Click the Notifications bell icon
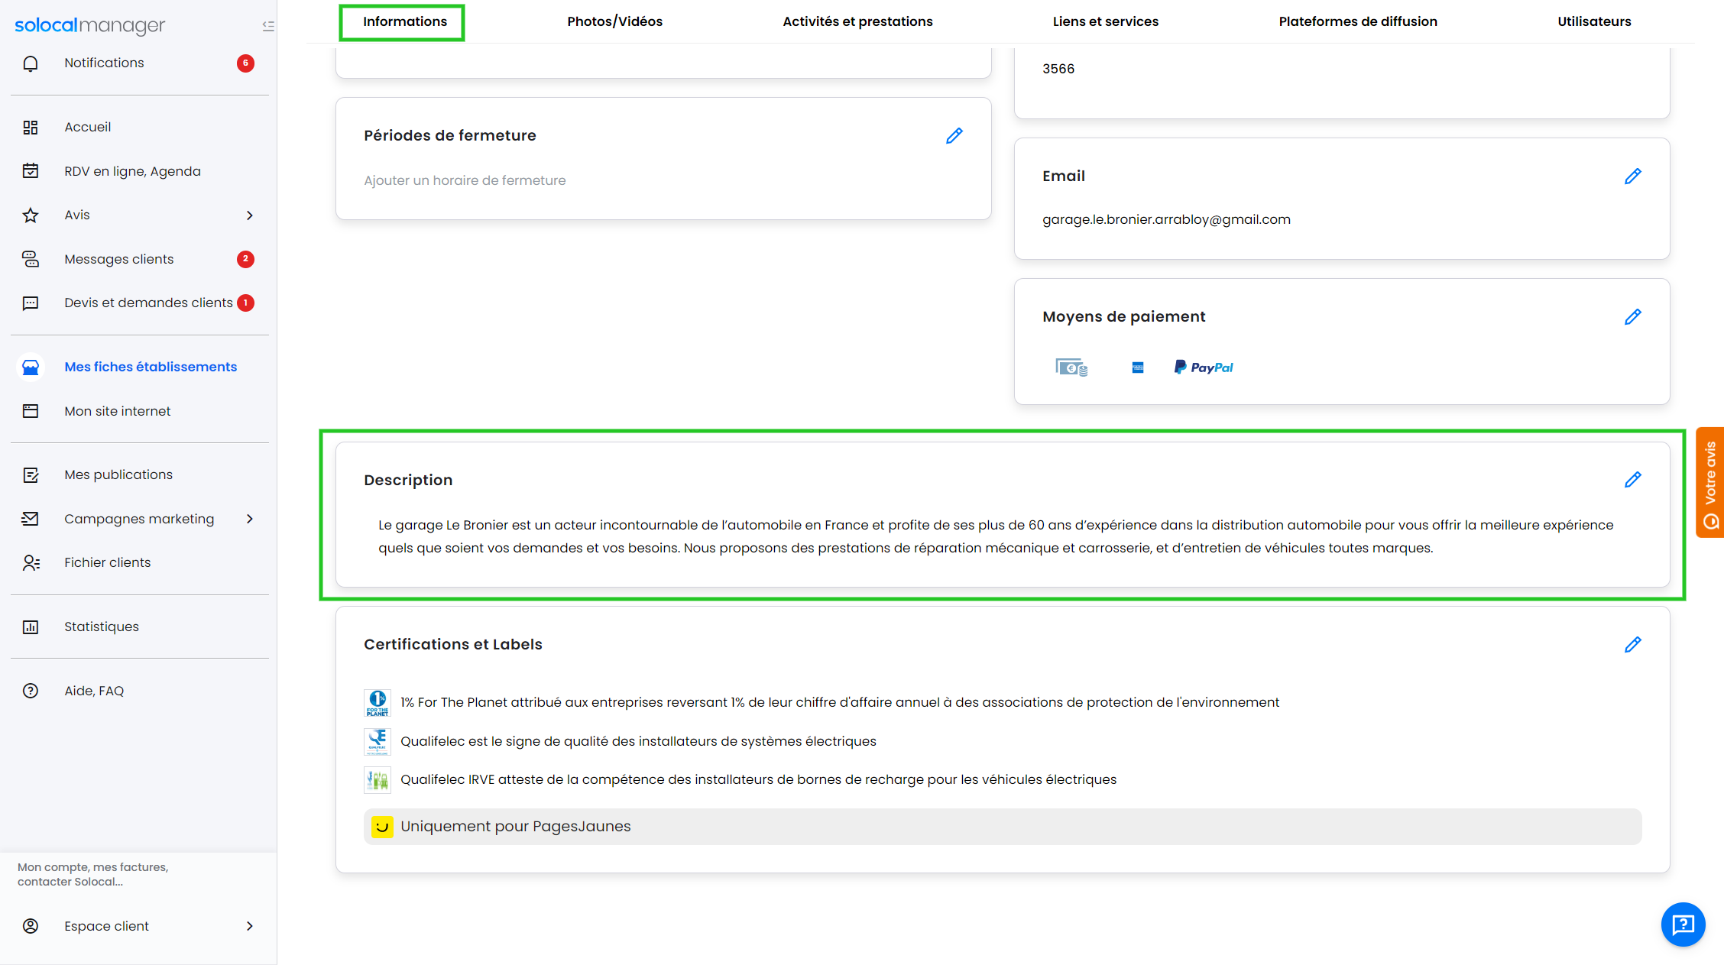 31,63
